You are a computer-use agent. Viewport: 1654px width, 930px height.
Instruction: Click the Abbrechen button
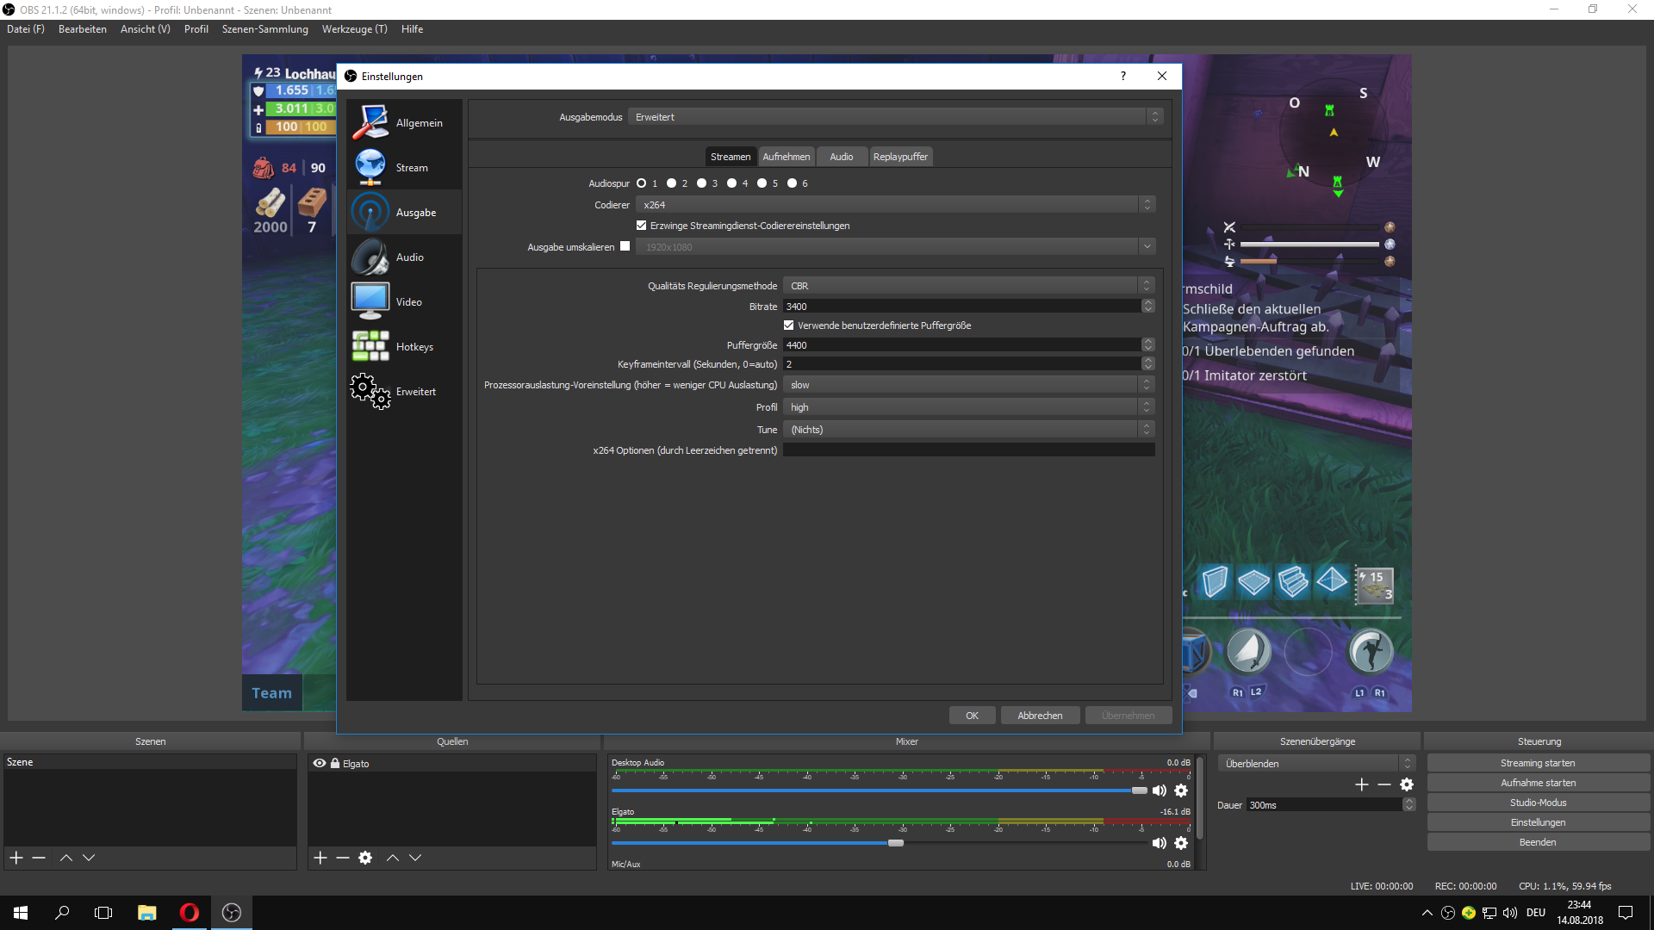1040,716
